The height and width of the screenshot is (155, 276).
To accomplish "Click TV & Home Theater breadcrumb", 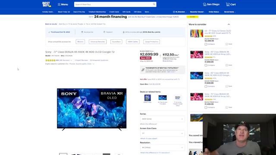I will coord(76,24).
